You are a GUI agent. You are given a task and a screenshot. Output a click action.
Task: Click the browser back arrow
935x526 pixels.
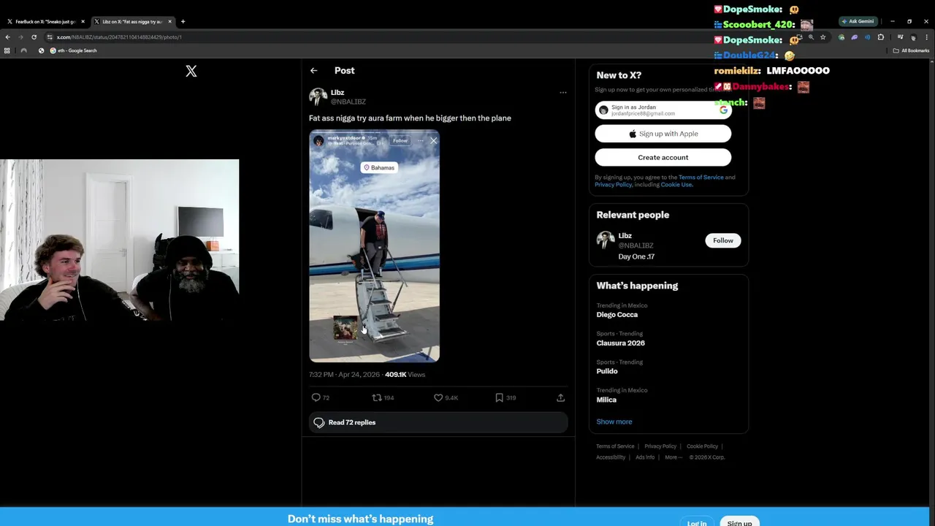[8, 37]
